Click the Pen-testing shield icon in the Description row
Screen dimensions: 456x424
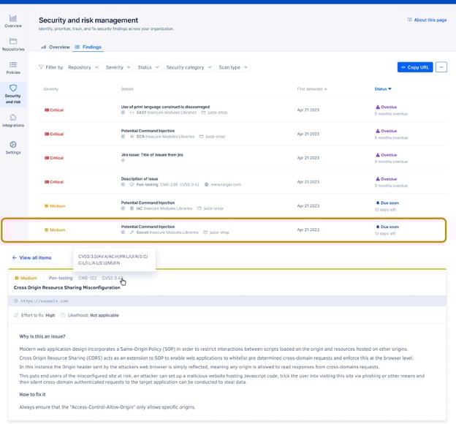coord(132,184)
